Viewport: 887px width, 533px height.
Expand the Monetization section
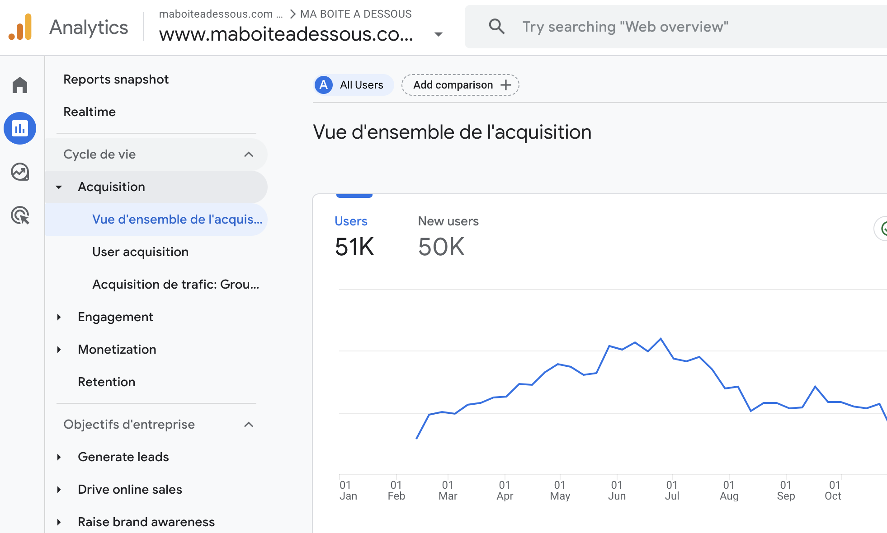click(59, 350)
